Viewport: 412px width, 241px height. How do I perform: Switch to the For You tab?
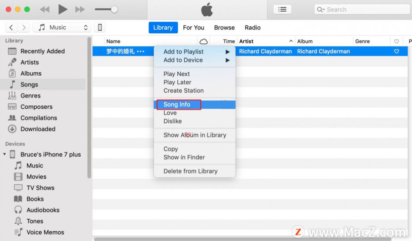pyautogui.click(x=193, y=28)
